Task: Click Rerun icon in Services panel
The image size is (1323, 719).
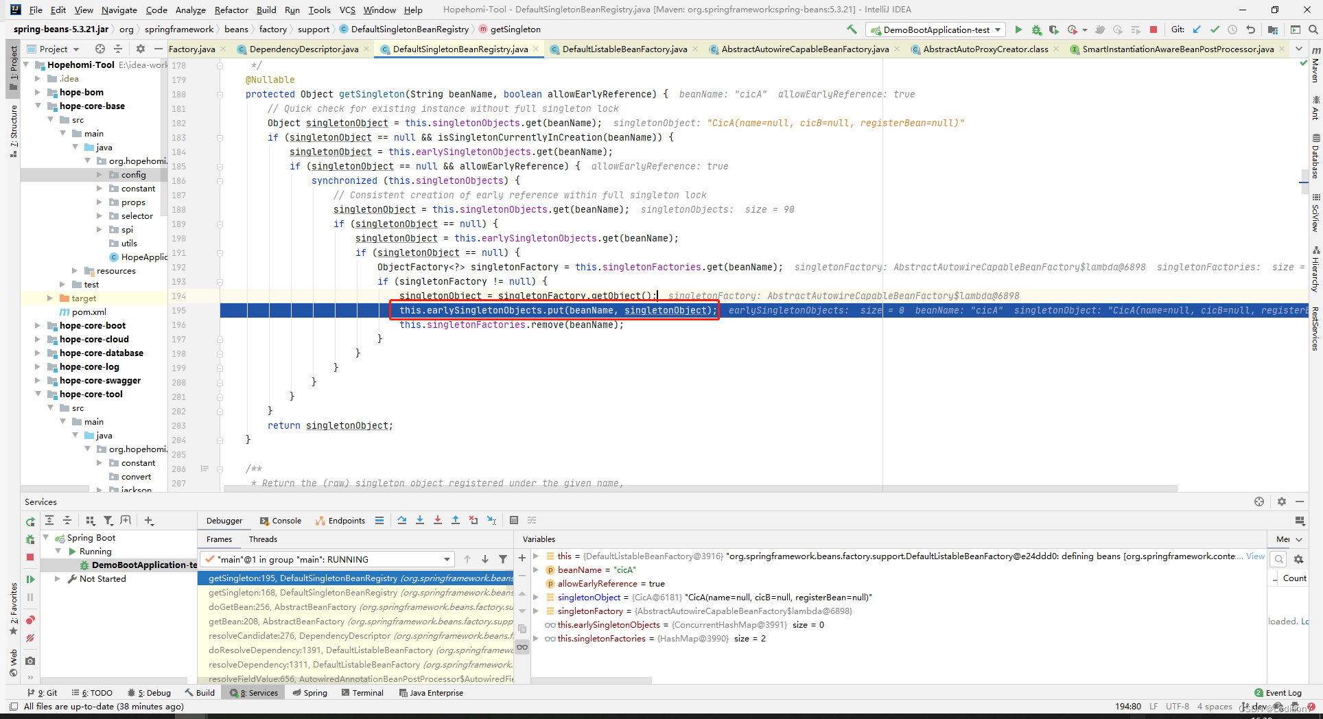Action: [x=30, y=522]
